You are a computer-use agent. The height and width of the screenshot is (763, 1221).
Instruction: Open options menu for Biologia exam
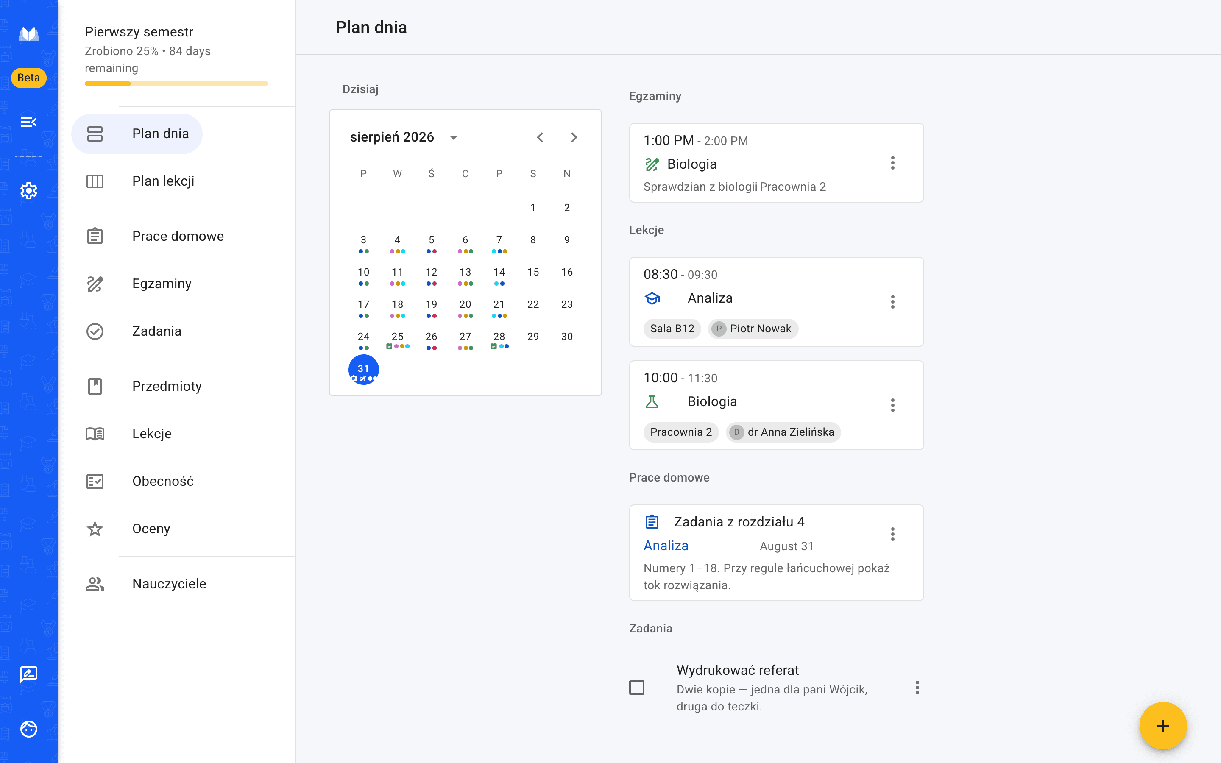pyautogui.click(x=892, y=163)
